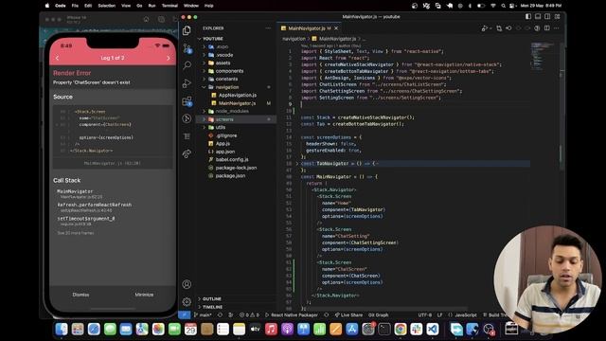Open AppNavigation.js in explorer
Image resolution: width=606 pixels, height=341 pixels.
tap(238, 95)
